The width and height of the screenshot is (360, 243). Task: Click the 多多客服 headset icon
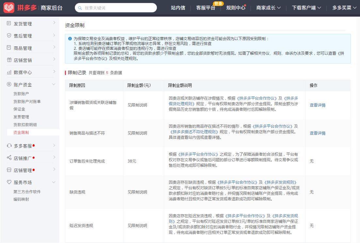point(8,146)
